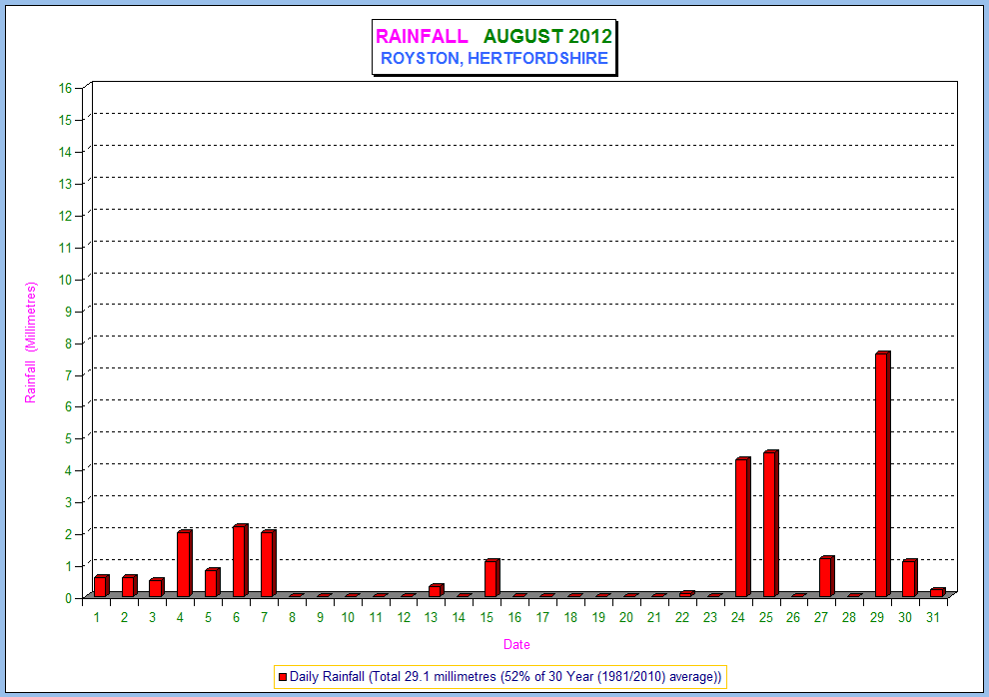Click the y-axis value 5
This screenshot has width=989, height=697.
click(69, 438)
